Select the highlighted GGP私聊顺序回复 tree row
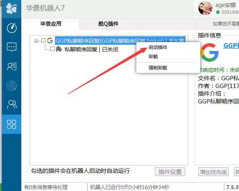The width and height of the screenshot is (239, 191). click(x=120, y=41)
